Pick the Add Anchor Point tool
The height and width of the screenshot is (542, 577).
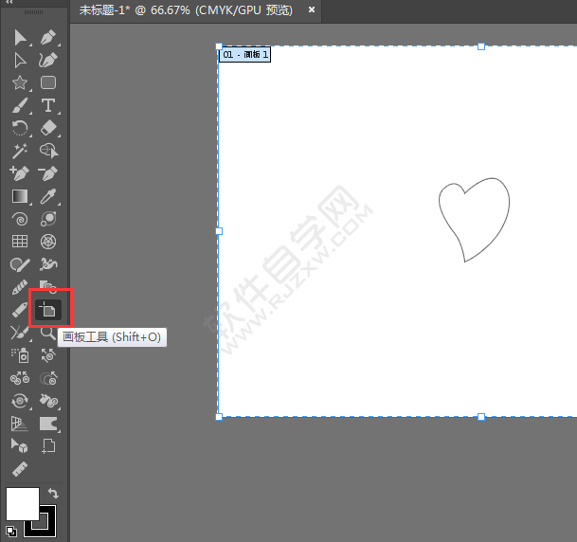click(19, 173)
